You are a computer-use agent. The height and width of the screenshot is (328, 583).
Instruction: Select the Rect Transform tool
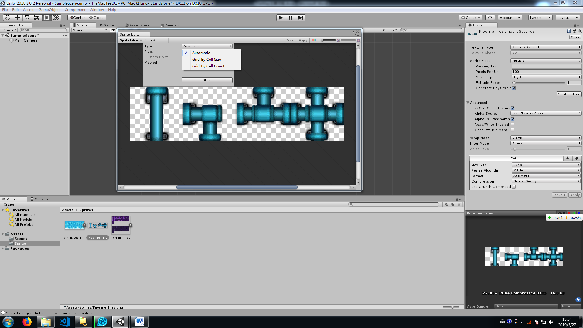pyautogui.click(x=46, y=18)
